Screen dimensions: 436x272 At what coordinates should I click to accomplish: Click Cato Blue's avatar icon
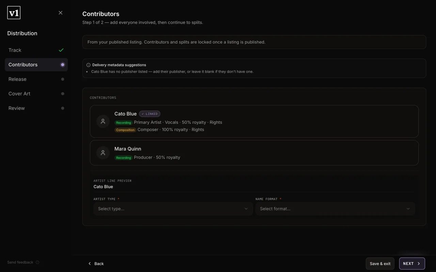point(103,121)
